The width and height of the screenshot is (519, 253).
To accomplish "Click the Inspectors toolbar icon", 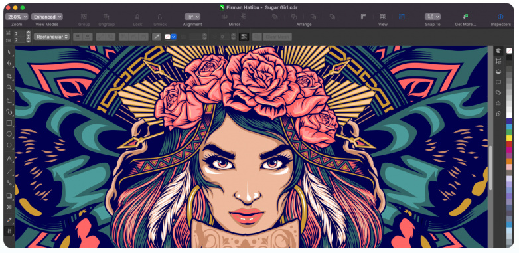I will [500, 17].
